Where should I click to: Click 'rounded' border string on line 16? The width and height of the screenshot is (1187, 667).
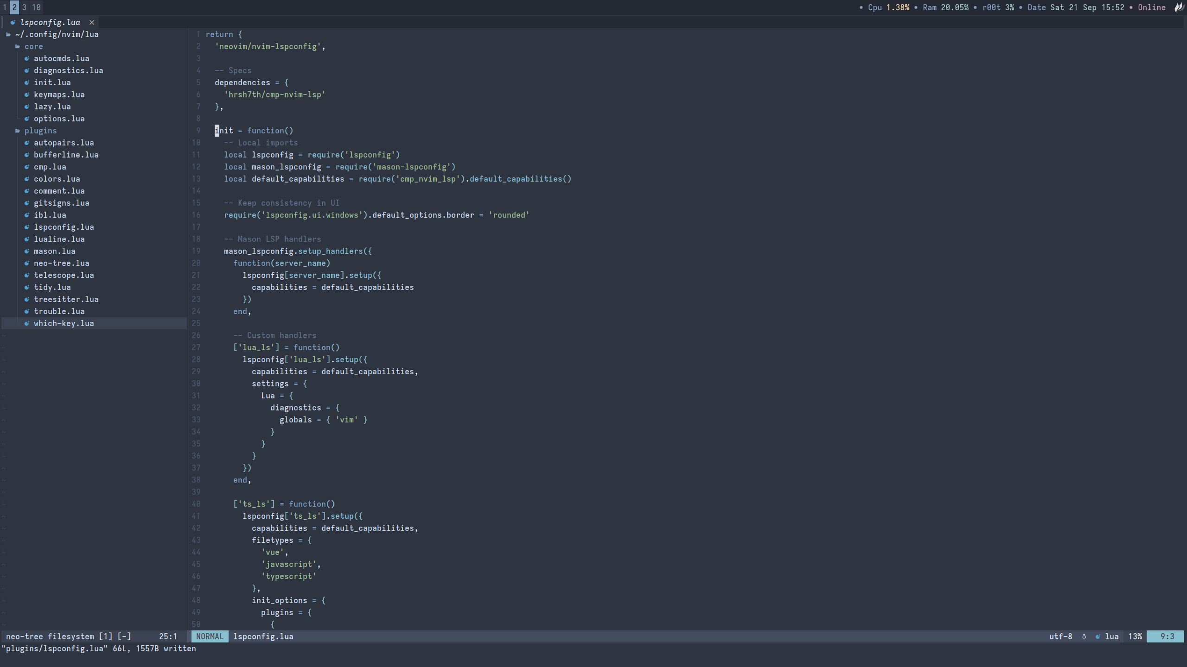pos(509,215)
